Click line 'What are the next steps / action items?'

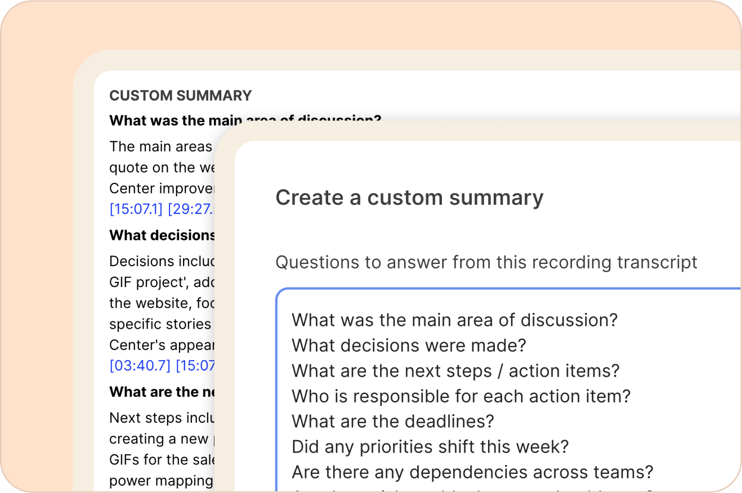coord(455,371)
